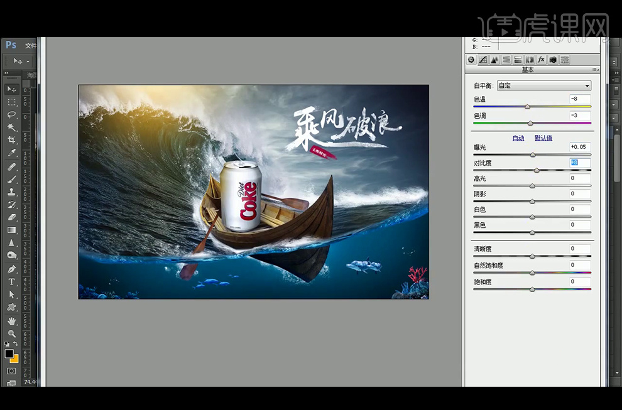
Task: Select the Gradient tool
Action: (x=11, y=230)
